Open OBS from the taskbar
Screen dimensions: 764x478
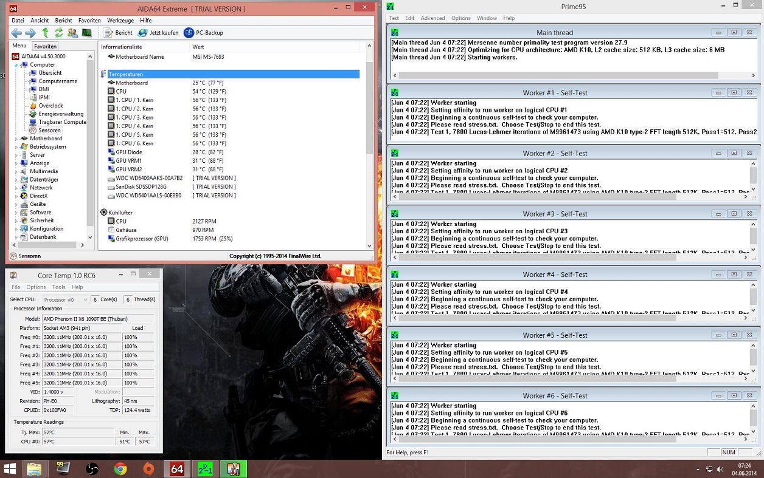click(92, 469)
